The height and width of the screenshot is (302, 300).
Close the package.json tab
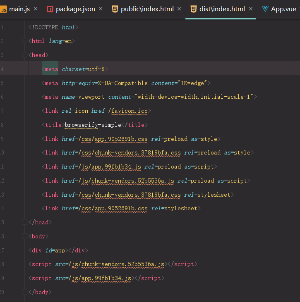point(101,9)
